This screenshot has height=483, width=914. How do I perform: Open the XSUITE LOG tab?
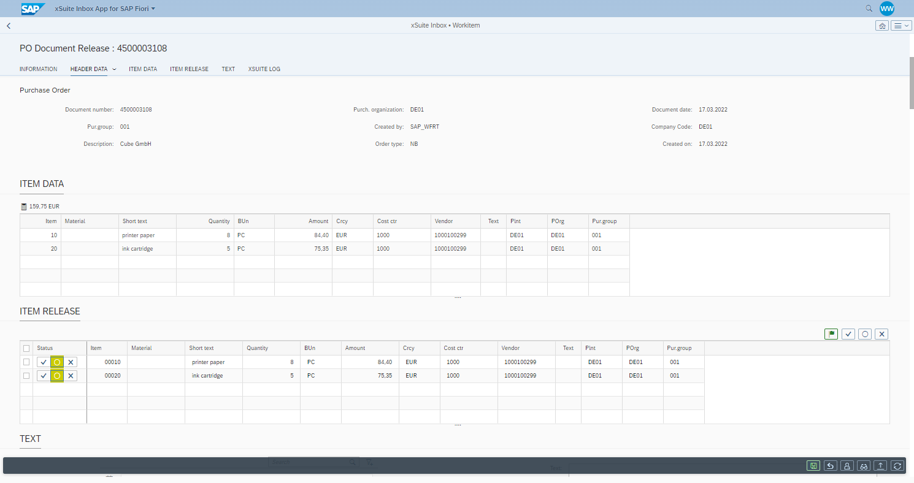tap(264, 69)
